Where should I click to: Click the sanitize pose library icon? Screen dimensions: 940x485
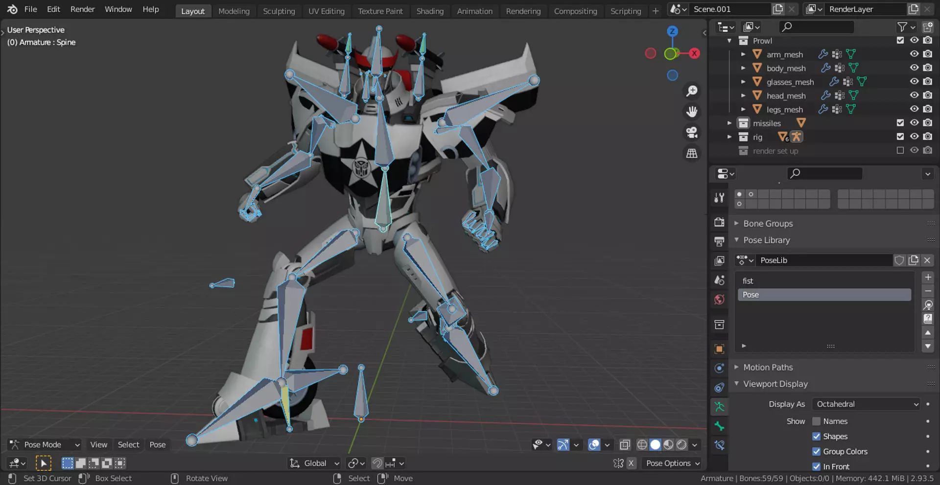(x=928, y=319)
